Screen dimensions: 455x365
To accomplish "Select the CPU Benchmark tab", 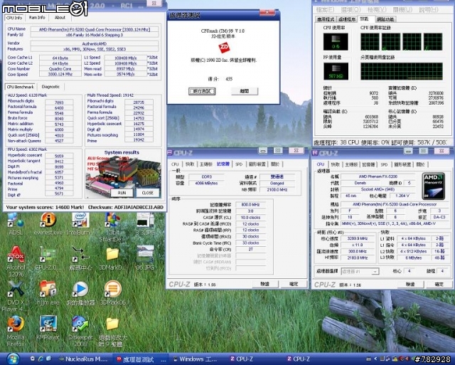I will pos(21,87).
